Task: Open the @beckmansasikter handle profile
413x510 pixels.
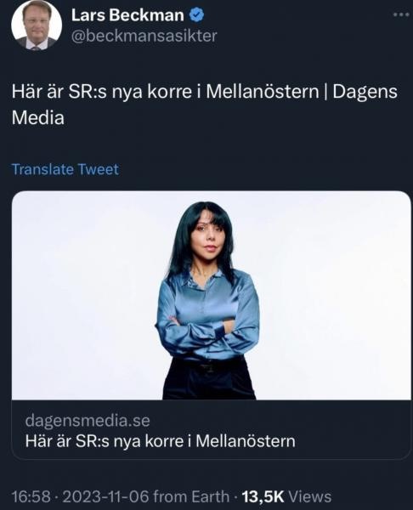Action: [x=144, y=36]
